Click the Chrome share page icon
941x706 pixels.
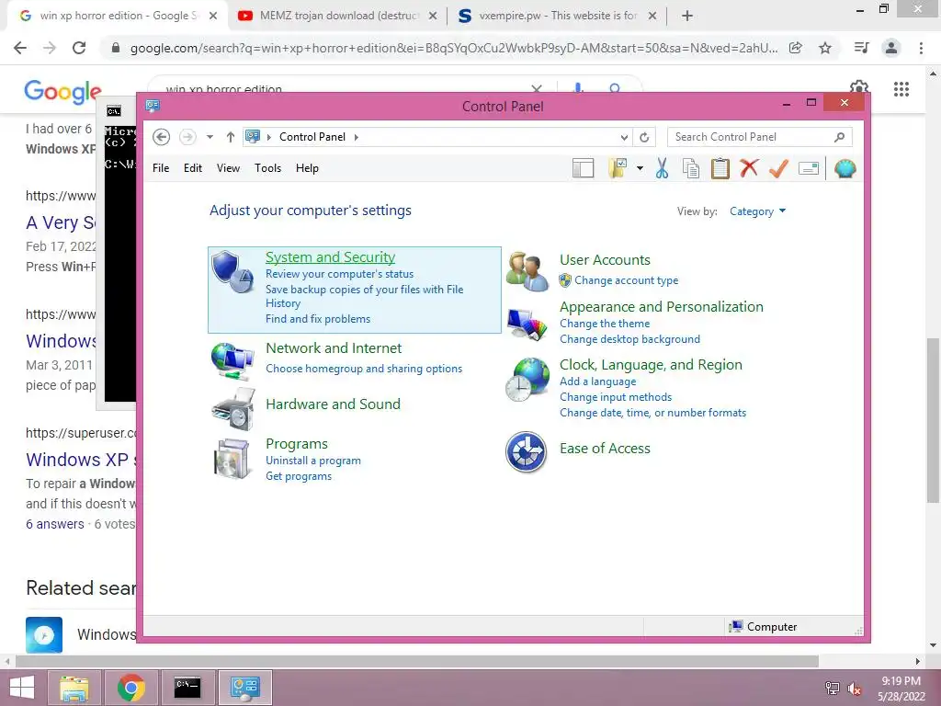796,48
